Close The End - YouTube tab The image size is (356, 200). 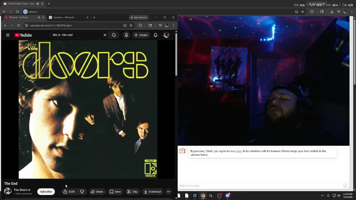pyautogui.click(x=43, y=17)
